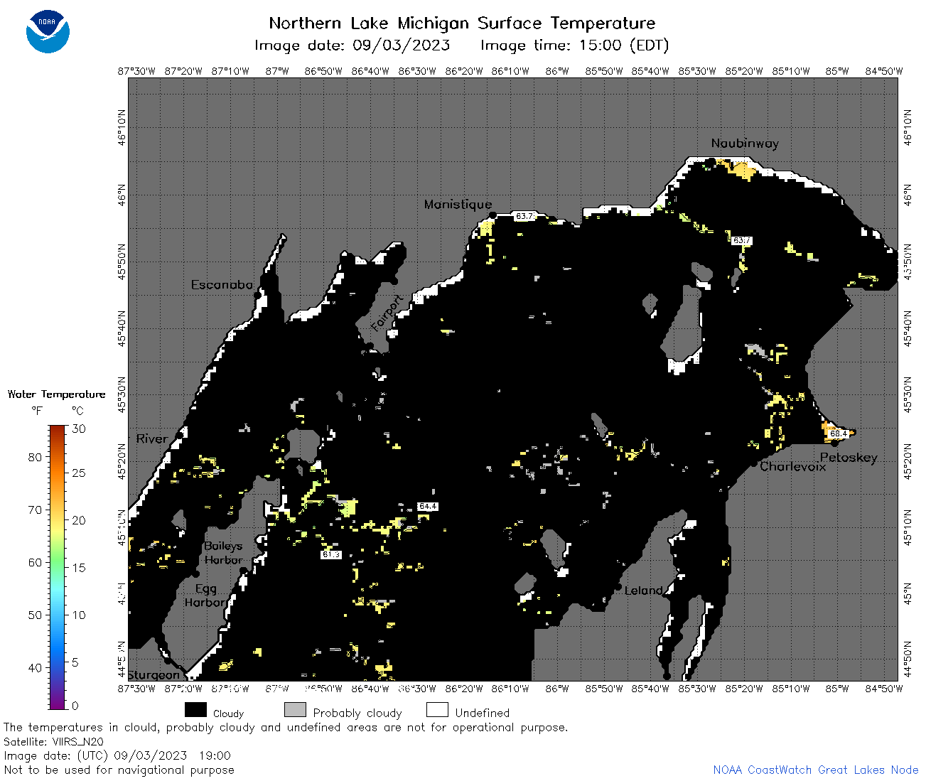Click the 40 mark on Fahrenheit scale
The width and height of the screenshot is (926, 781).
coord(36,667)
